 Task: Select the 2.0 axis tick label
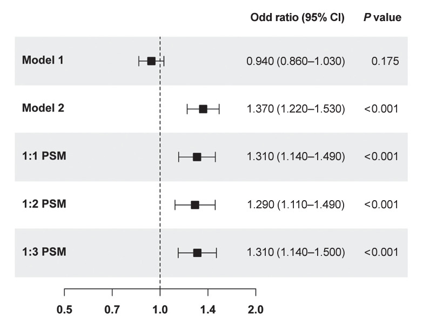pyautogui.click(x=255, y=311)
